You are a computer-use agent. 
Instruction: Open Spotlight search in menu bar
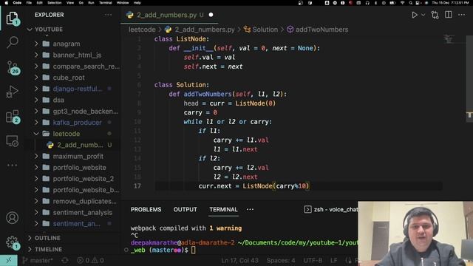point(411,3)
